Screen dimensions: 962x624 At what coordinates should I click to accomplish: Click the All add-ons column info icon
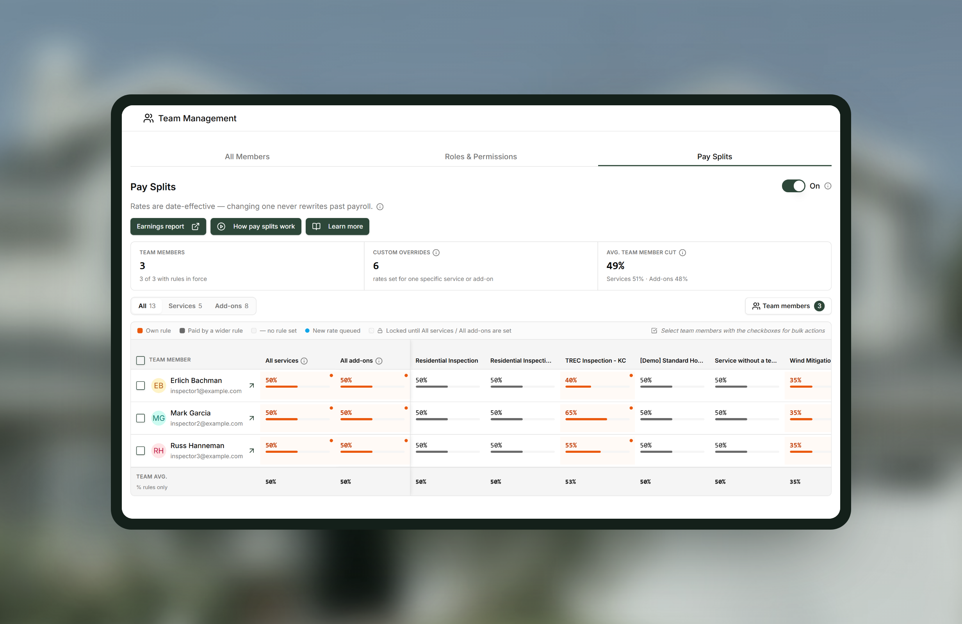click(379, 361)
